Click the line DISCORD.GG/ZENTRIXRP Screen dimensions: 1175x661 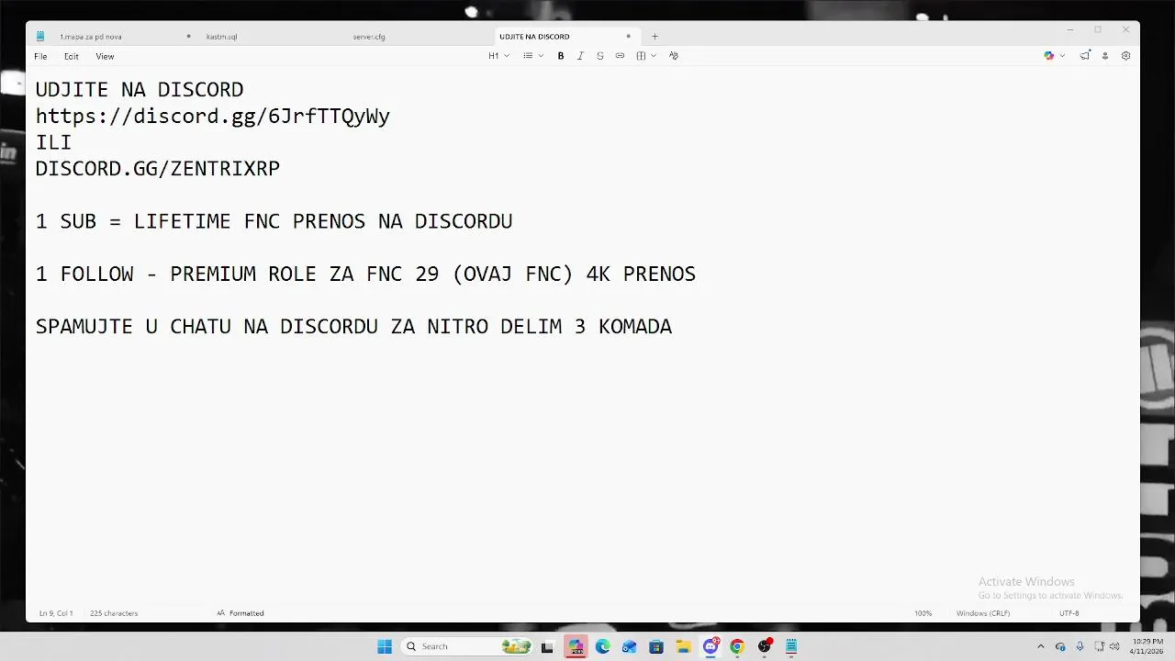click(x=158, y=169)
